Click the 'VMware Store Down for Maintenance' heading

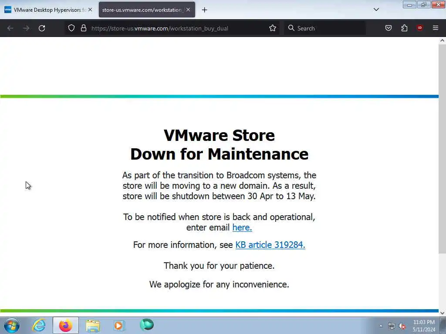(220, 144)
